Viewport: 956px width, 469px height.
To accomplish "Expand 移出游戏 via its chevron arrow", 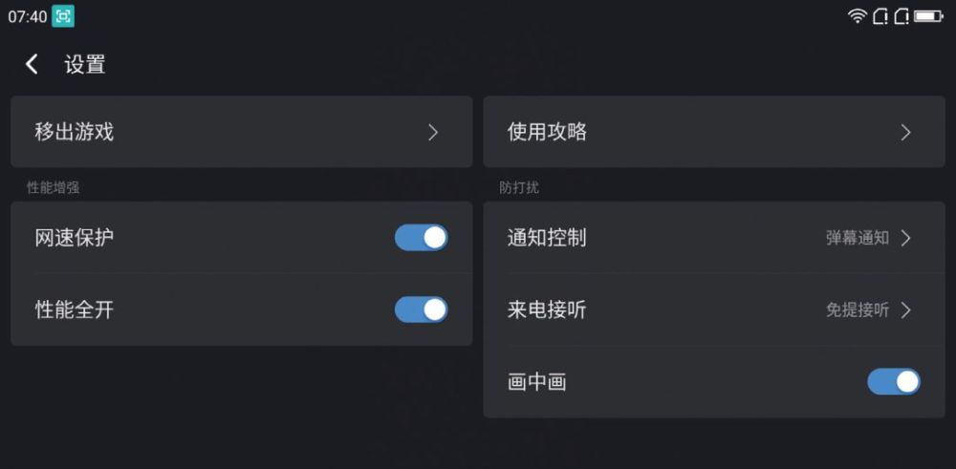I will [433, 133].
